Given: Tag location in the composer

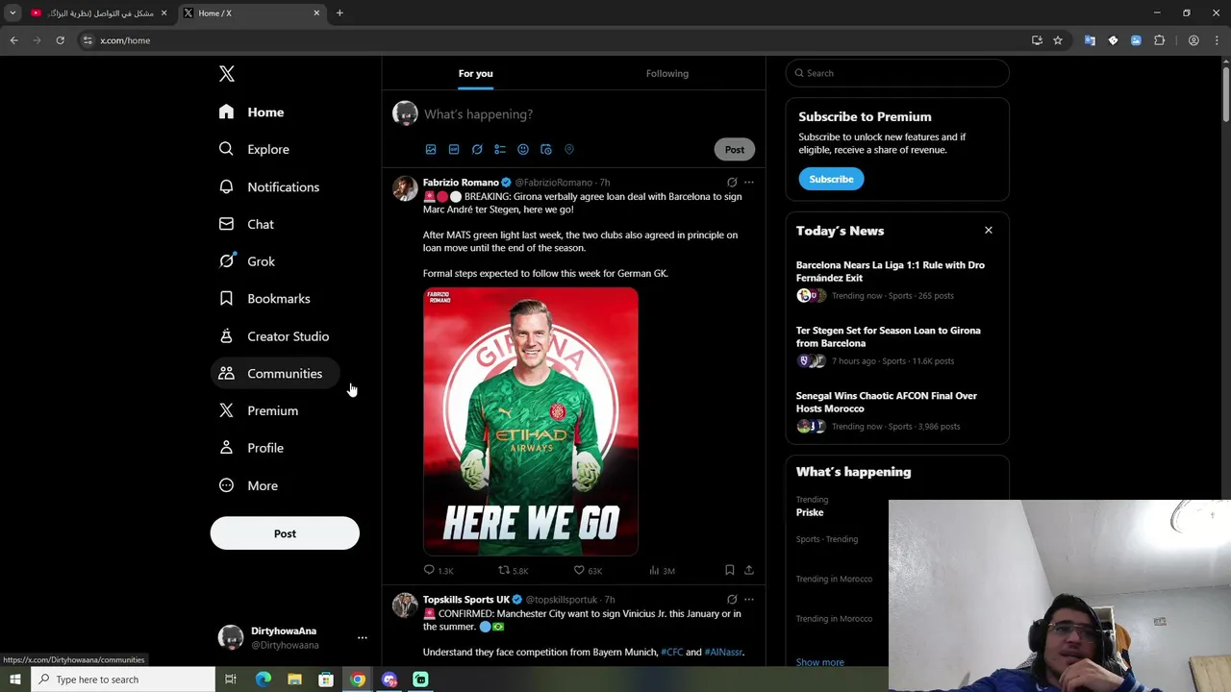Looking at the screenshot, I should (569, 150).
